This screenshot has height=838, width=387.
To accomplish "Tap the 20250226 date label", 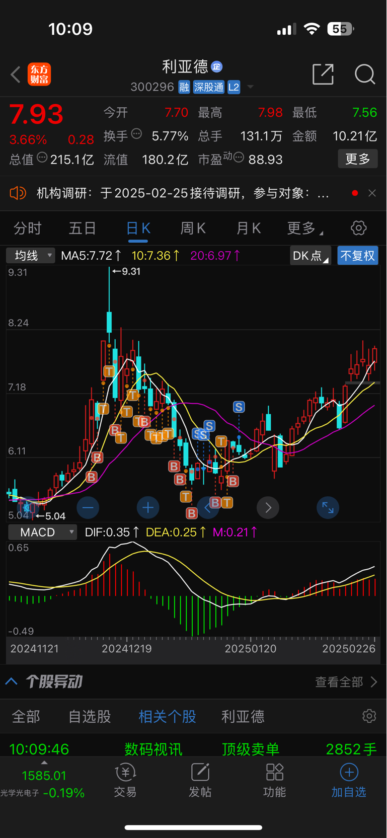I will click(x=349, y=649).
